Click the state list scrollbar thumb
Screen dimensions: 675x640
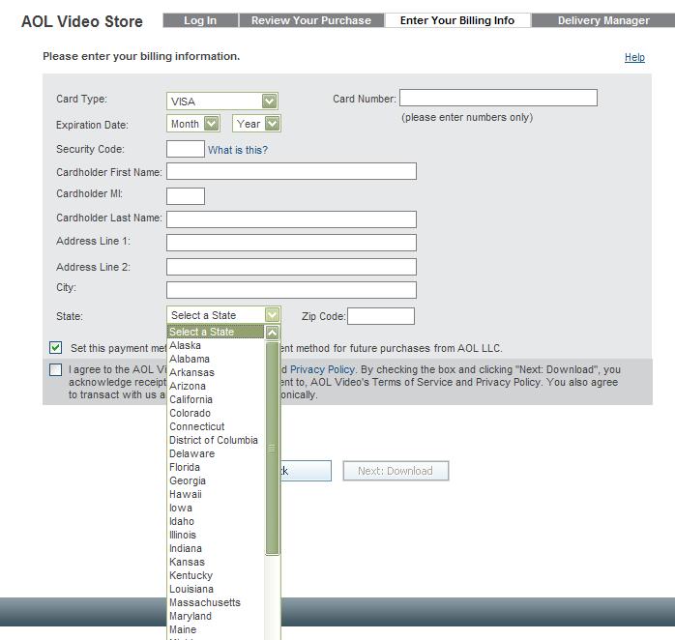pyautogui.click(x=272, y=448)
